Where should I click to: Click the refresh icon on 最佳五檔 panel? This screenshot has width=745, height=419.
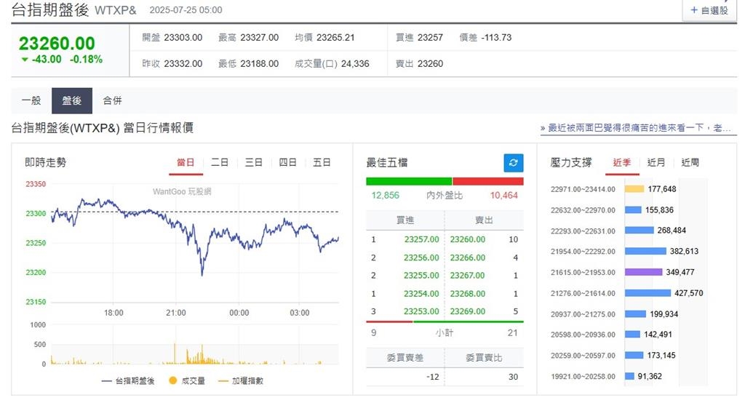(514, 163)
